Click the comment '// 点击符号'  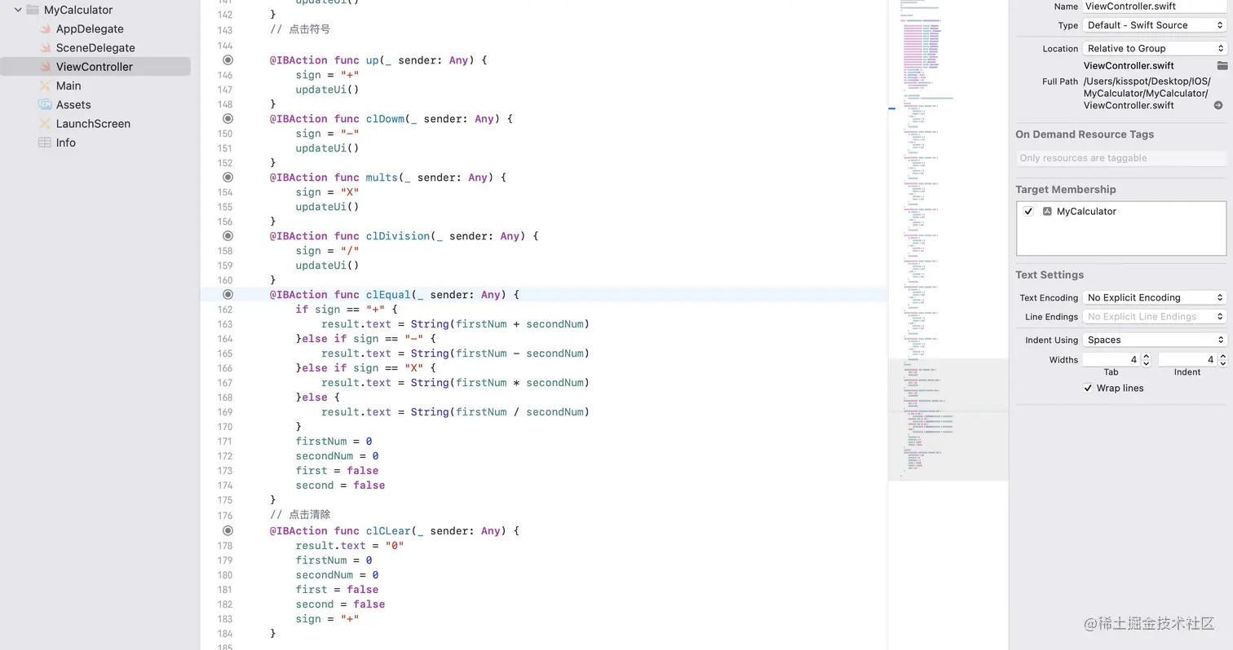[x=300, y=30]
